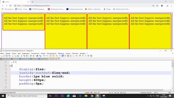The image size is (174, 98).
Task: Open the Файл menu in Notepad++
Action: point(2,53)
